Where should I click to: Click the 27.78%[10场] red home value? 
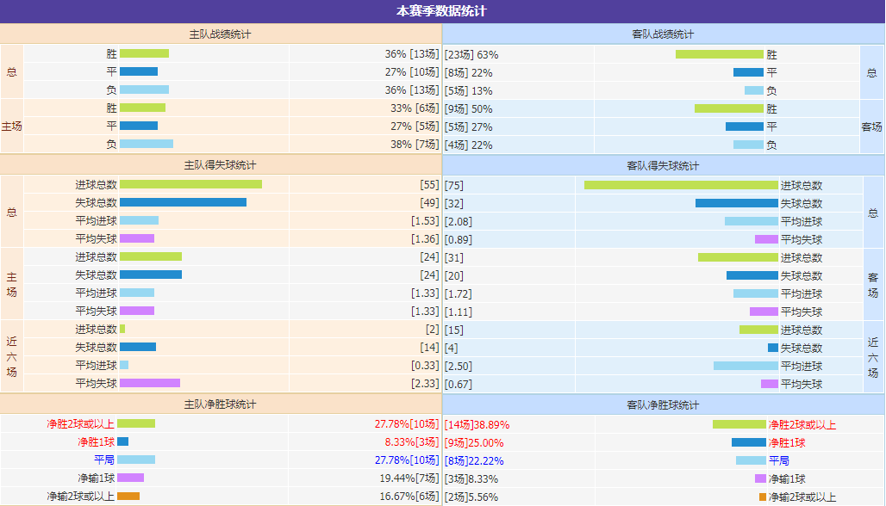pos(407,424)
